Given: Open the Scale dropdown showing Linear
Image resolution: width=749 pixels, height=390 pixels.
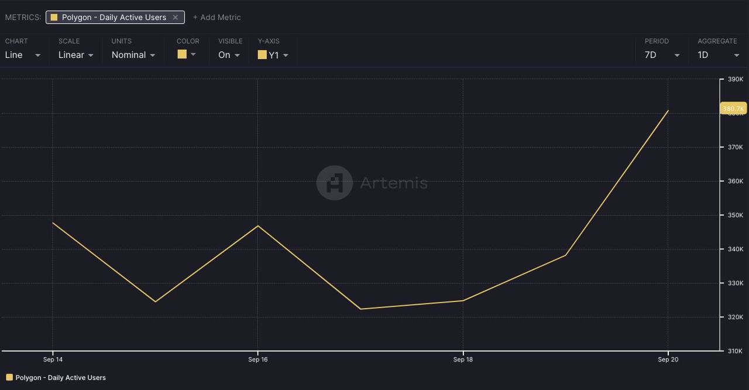Looking at the screenshot, I should tap(76, 55).
